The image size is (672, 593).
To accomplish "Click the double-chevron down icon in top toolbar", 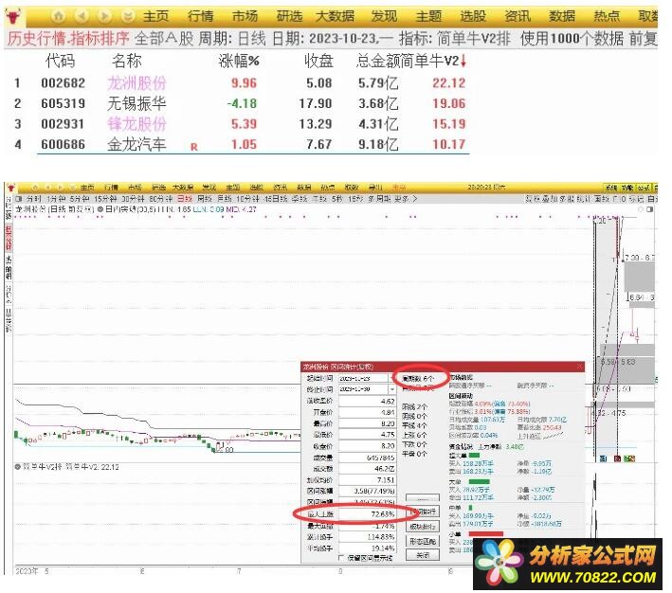I will [127, 16].
